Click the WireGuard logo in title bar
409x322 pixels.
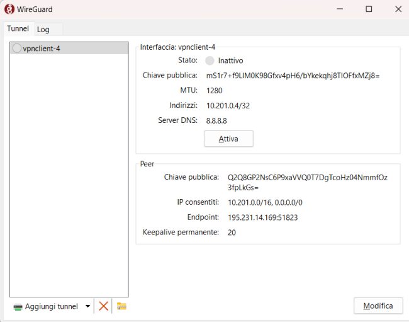click(9, 9)
